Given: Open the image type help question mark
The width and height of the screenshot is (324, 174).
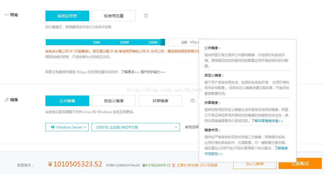Looking at the screenshot, I should tap(192, 101).
